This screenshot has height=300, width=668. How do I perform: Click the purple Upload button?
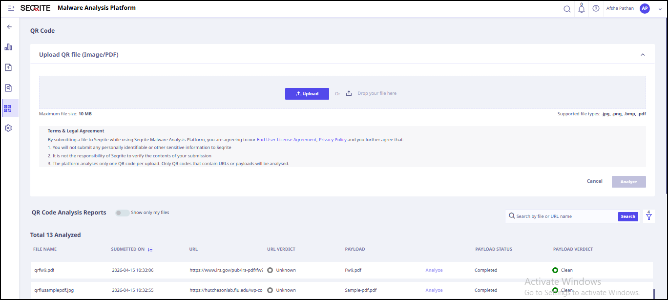tap(307, 94)
